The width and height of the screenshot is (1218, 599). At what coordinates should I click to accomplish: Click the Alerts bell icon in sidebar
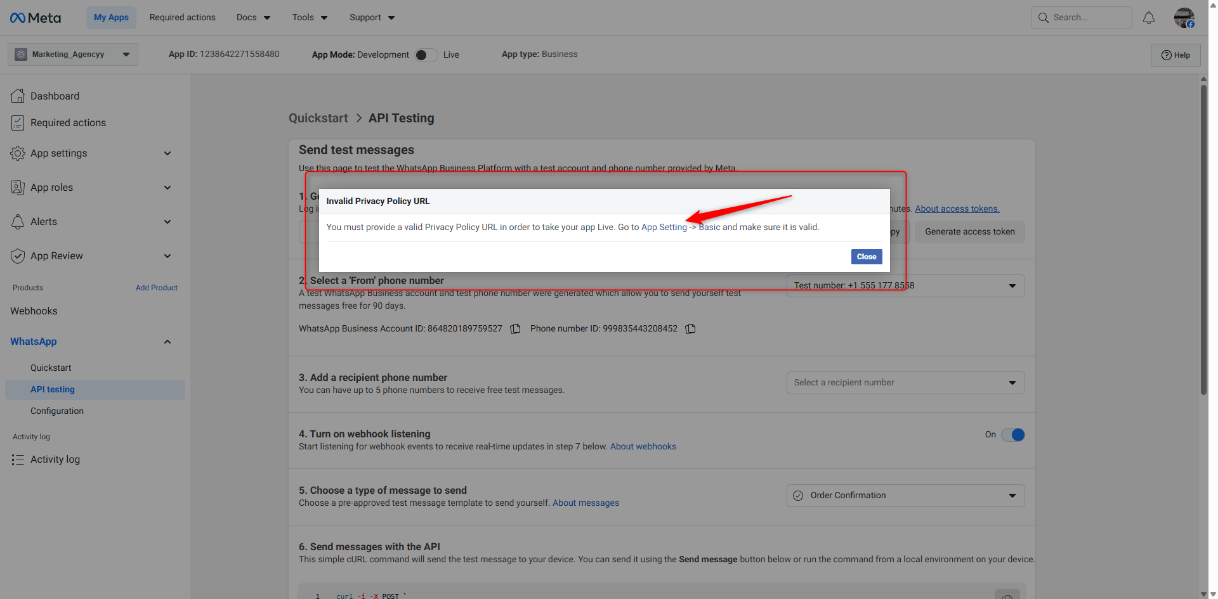click(x=18, y=222)
